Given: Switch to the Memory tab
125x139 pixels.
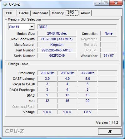Looking at the screenshot, I should click(58, 13).
